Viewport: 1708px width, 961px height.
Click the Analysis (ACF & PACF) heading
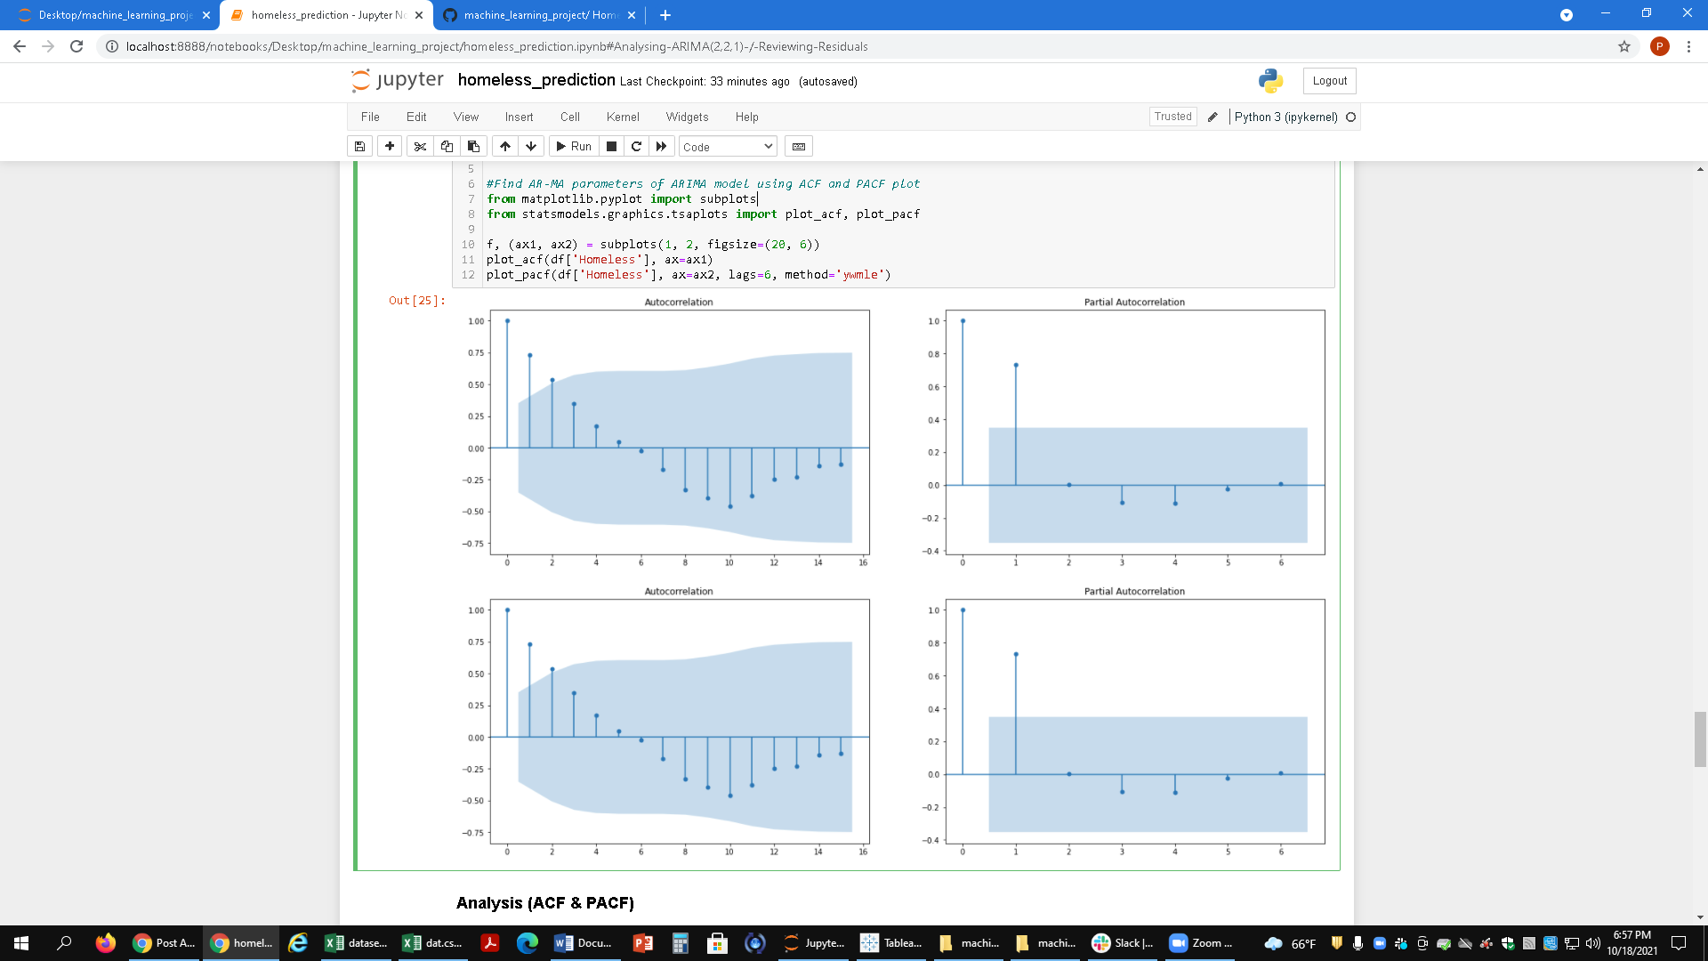click(545, 902)
